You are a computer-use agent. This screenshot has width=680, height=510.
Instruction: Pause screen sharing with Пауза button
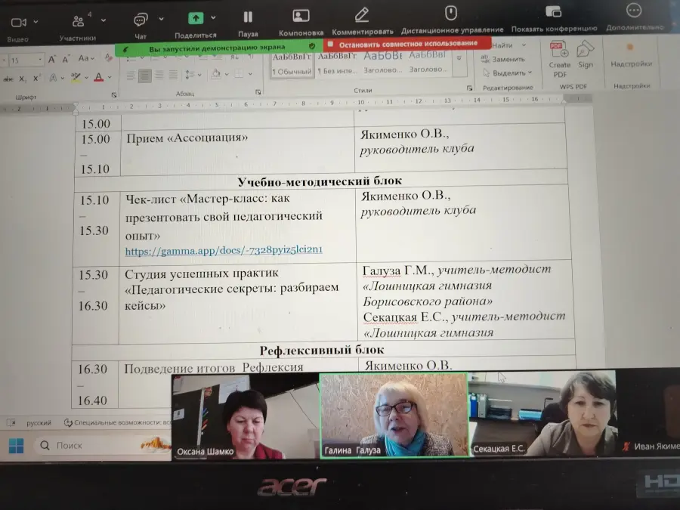click(x=248, y=17)
